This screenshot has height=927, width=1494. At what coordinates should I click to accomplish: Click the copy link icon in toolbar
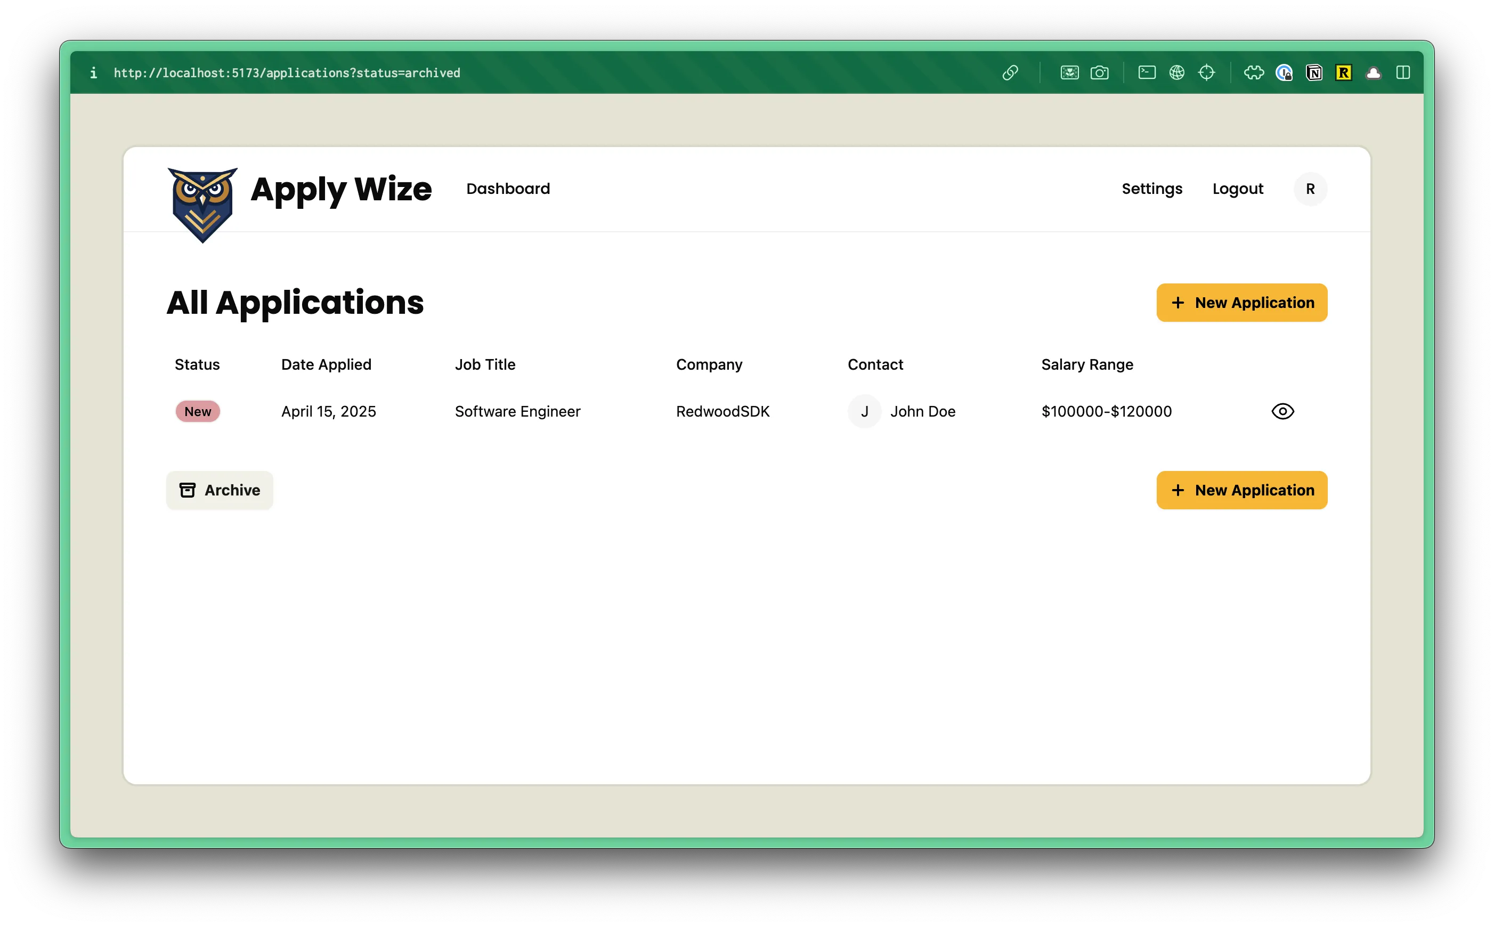point(1010,72)
